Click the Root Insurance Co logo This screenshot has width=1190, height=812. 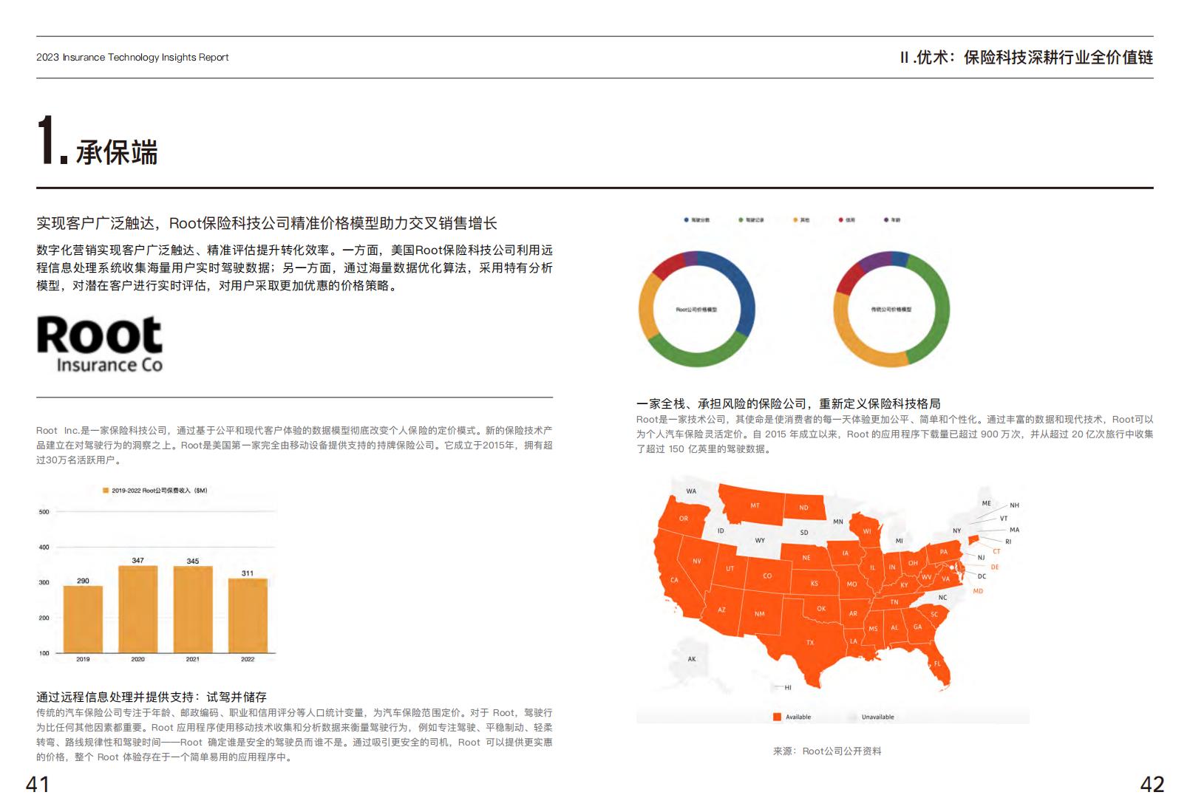click(100, 344)
